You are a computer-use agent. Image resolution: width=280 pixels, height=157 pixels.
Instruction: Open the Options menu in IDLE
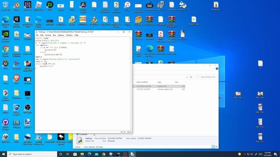click(x=61, y=35)
